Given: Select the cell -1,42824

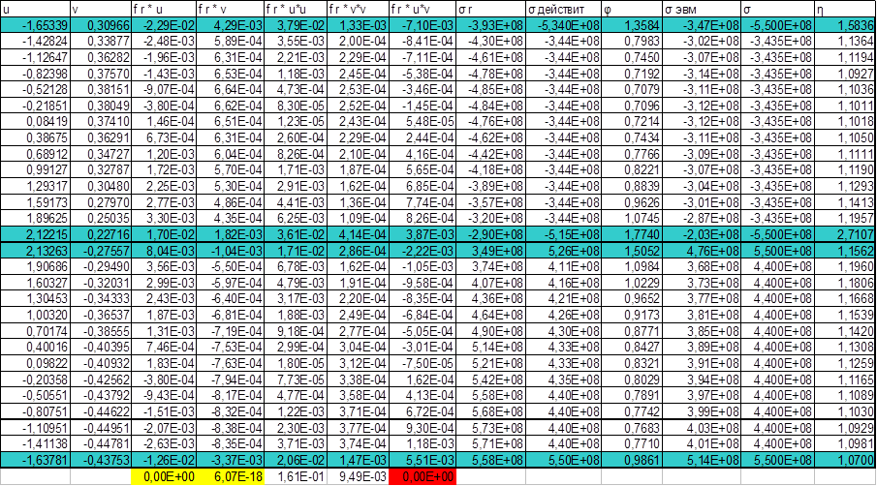Looking at the screenshot, I should tap(35, 42).
